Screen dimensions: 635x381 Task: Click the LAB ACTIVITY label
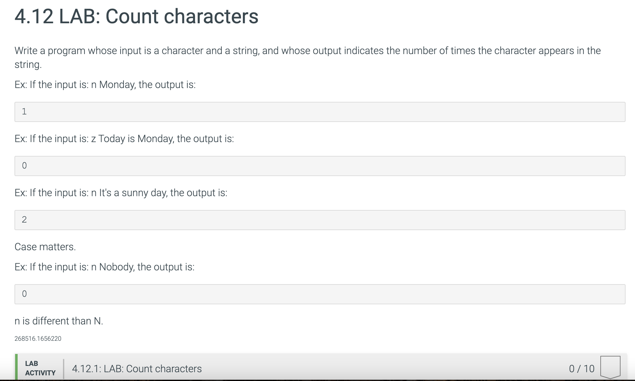pos(40,368)
